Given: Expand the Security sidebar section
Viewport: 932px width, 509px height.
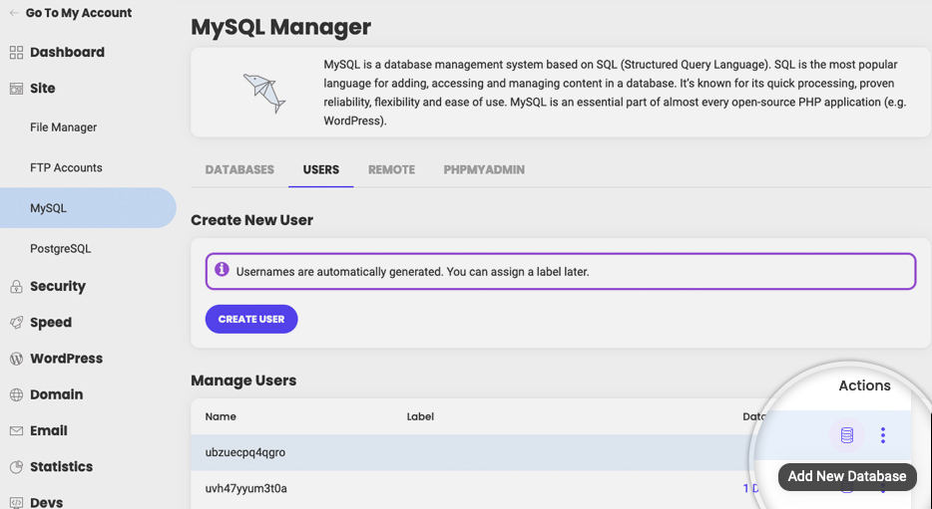Looking at the screenshot, I should 58,287.
